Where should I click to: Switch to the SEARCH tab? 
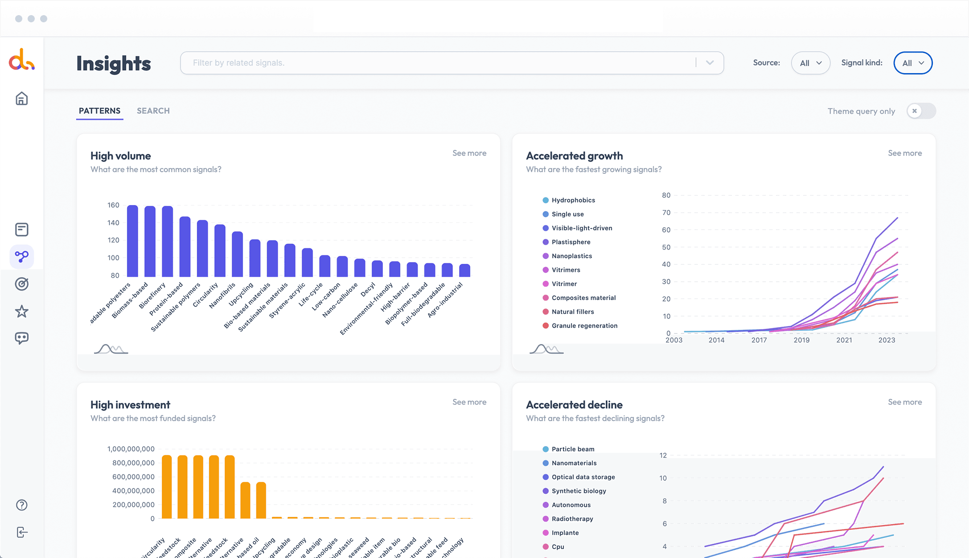(x=153, y=111)
